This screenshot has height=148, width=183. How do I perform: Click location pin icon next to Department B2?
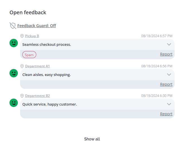click(x=22, y=96)
